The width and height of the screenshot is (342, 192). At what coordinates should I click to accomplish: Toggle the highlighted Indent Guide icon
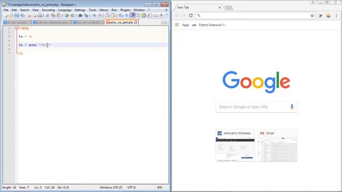[133, 15]
